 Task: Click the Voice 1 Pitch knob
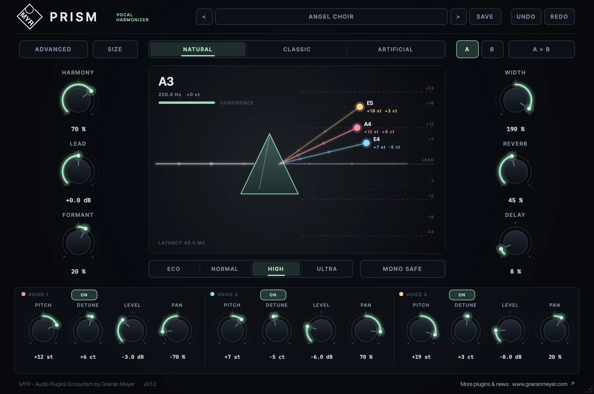pyautogui.click(x=44, y=330)
